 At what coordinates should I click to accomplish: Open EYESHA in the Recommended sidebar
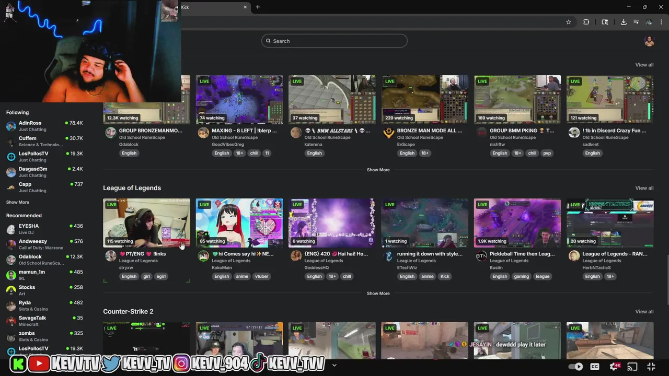point(44,229)
